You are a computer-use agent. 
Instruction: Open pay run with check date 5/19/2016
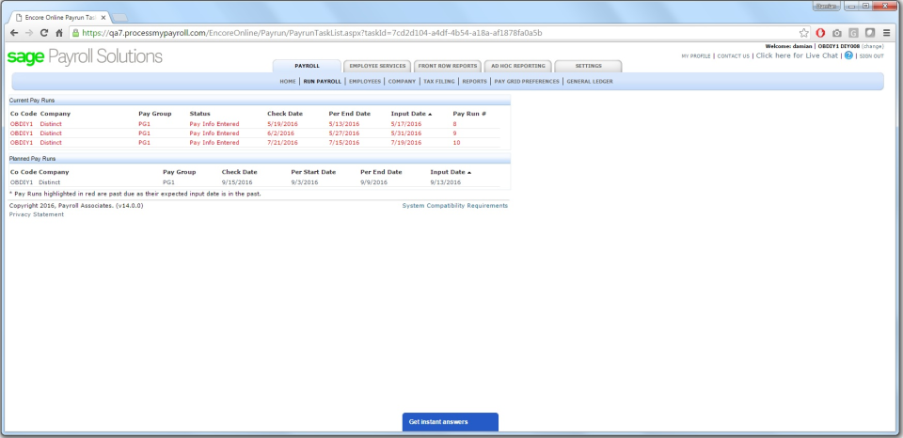tap(281, 124)
